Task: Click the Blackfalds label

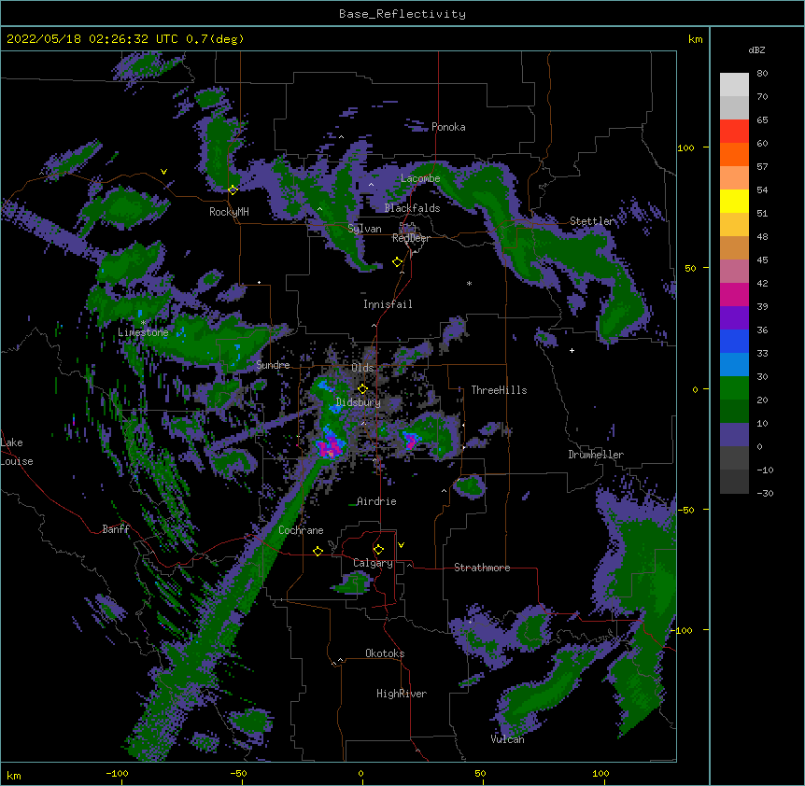Action: coord(412,208)
